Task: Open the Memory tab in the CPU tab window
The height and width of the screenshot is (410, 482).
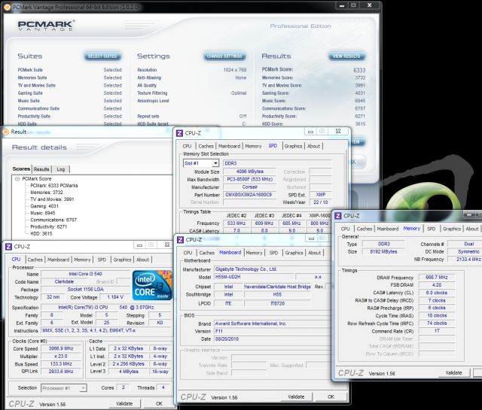Action: (82, 260)
